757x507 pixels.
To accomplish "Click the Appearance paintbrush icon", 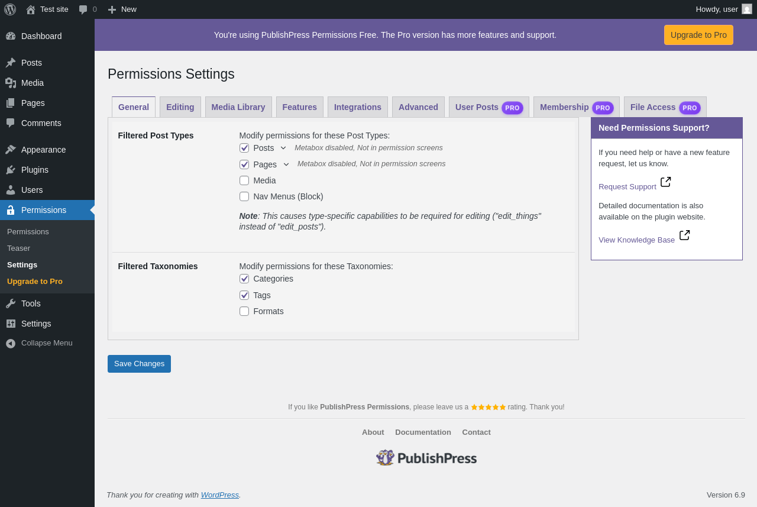I will (11, 150).
